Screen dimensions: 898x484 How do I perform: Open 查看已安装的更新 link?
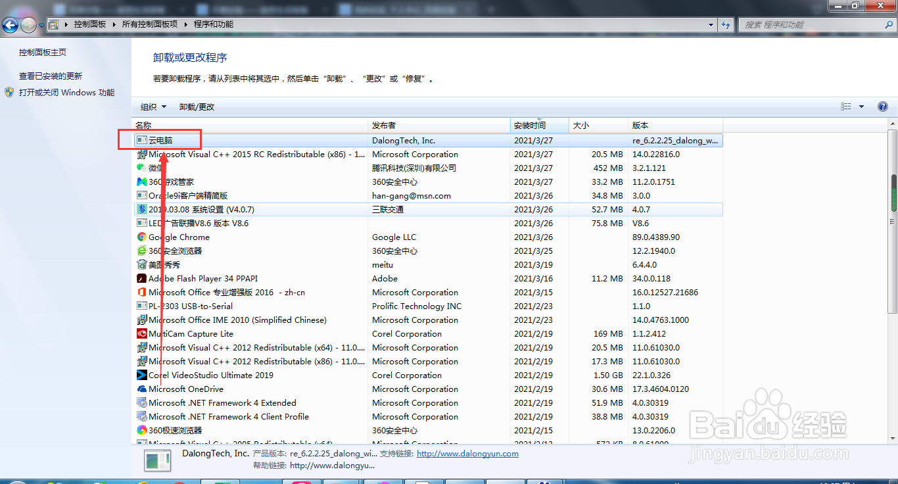point(51,76)
